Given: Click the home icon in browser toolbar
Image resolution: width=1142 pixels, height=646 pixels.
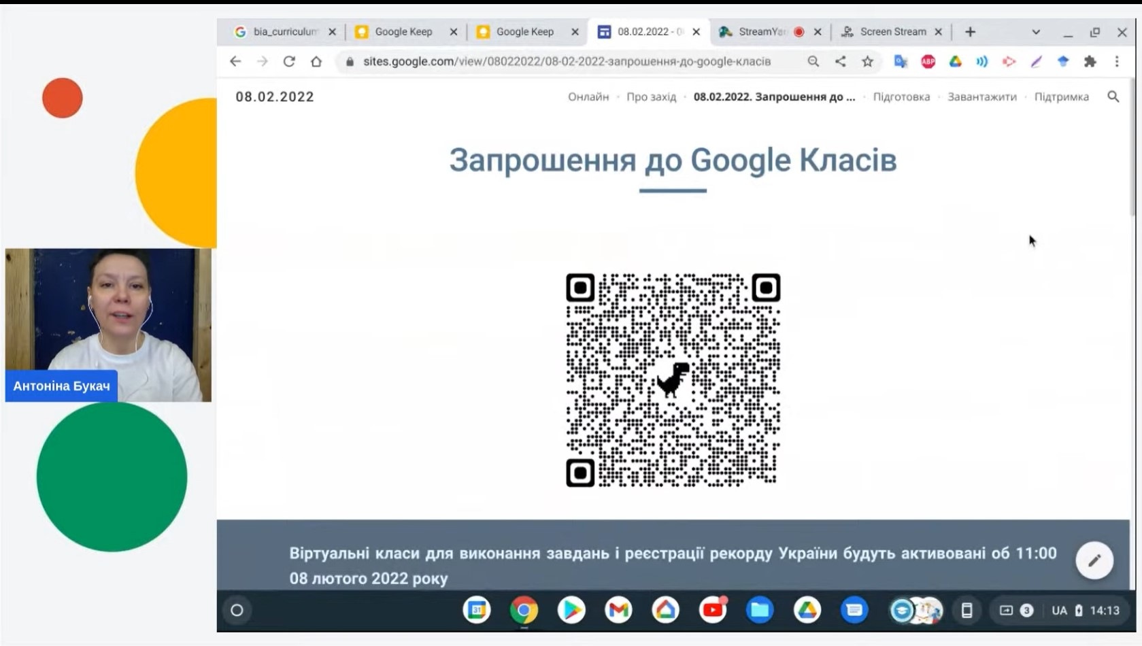Looking at the screenshot, I should coord(316,61).
